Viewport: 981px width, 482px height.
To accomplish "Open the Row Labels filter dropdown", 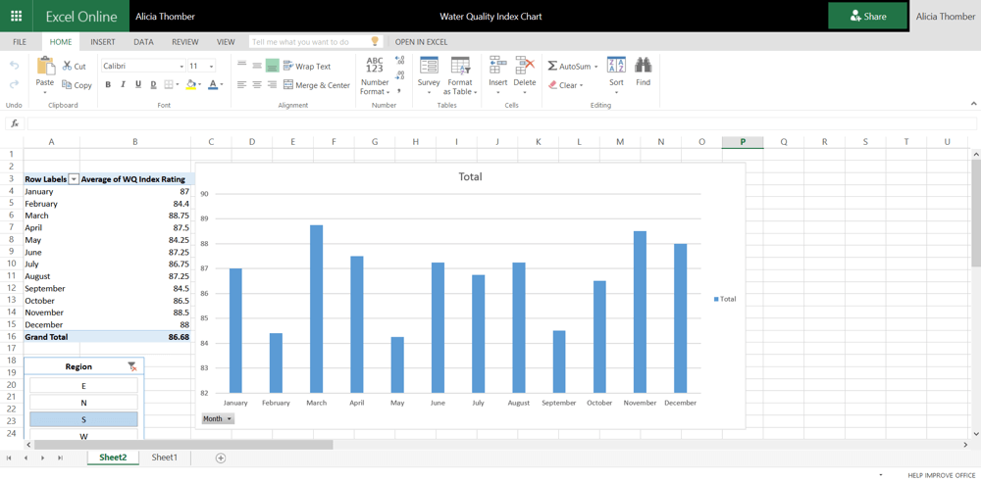I will coord(74,179).
